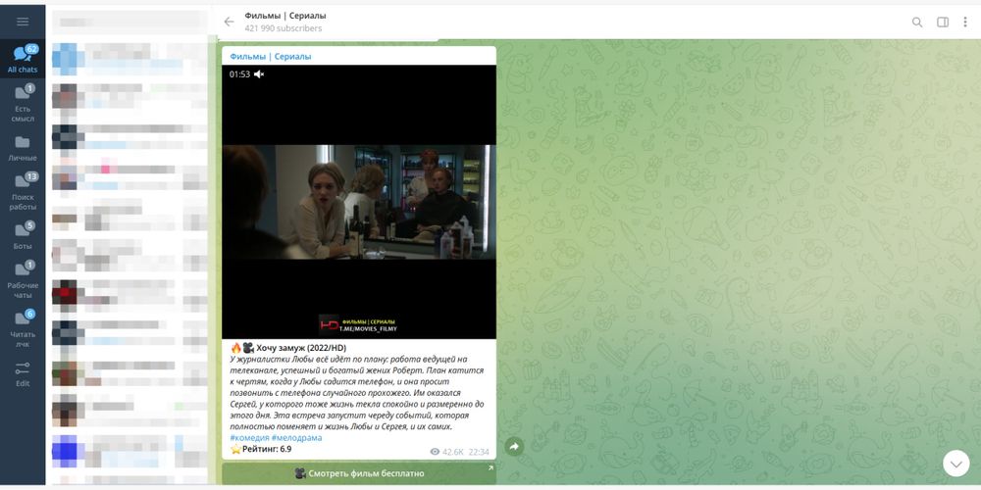Click the 421 990 subscribers text
Image resolution: width=981 pixels, height=490 pixels.
(x=284, y=28)
